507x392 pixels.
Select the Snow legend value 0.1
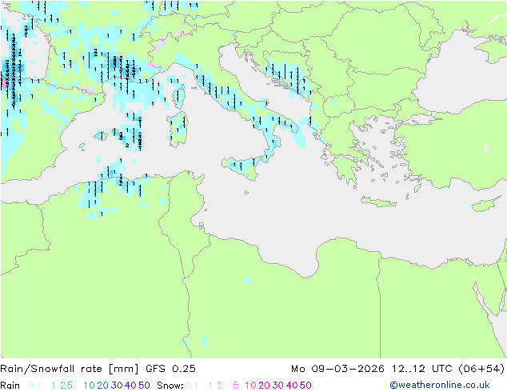[191, 386]
